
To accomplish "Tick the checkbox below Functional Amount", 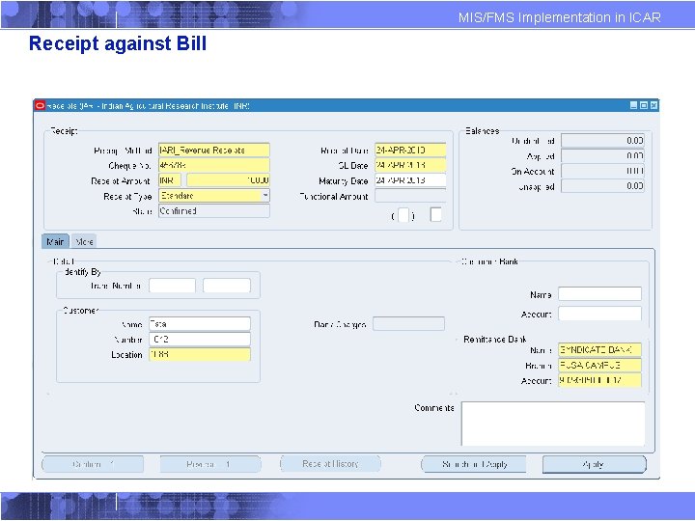I will [x=435, y=214].
